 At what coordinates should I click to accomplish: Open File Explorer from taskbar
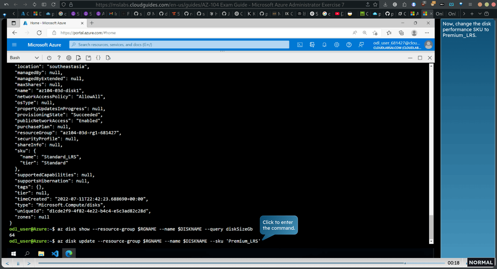[41, 253]
